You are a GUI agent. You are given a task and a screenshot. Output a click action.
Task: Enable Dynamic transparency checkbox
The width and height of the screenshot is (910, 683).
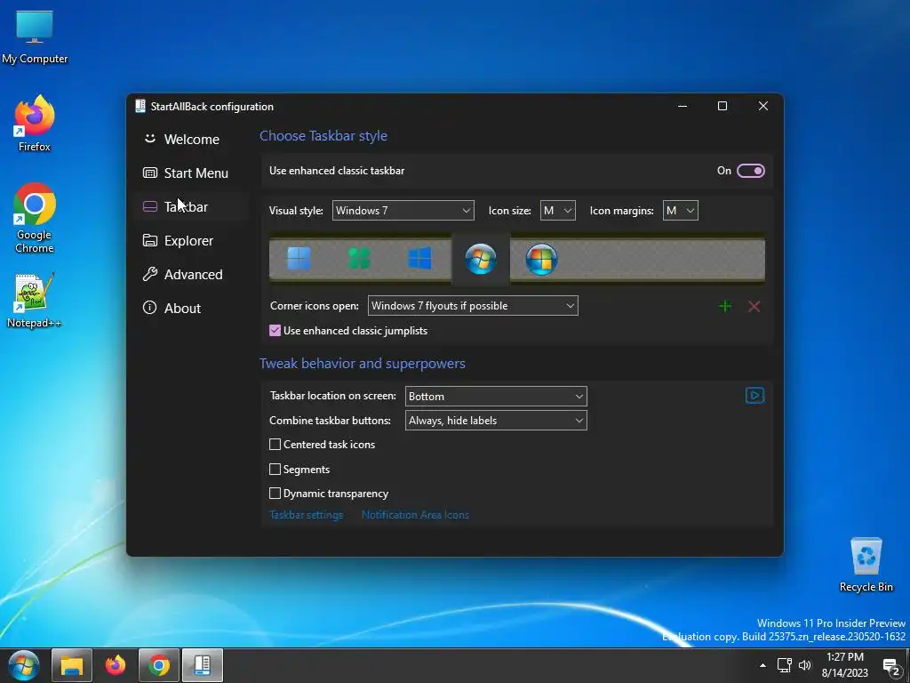pyautogui.click(x=275, y=493)
